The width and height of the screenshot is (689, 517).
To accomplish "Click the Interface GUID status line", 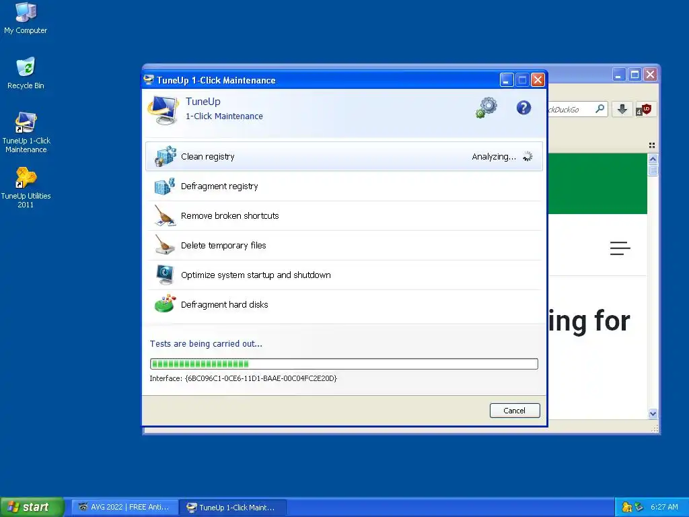I will click(243, 378).
